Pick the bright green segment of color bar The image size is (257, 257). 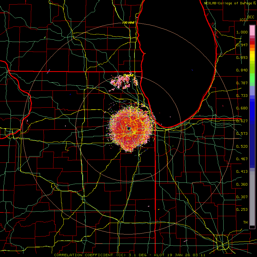[252, 78]
